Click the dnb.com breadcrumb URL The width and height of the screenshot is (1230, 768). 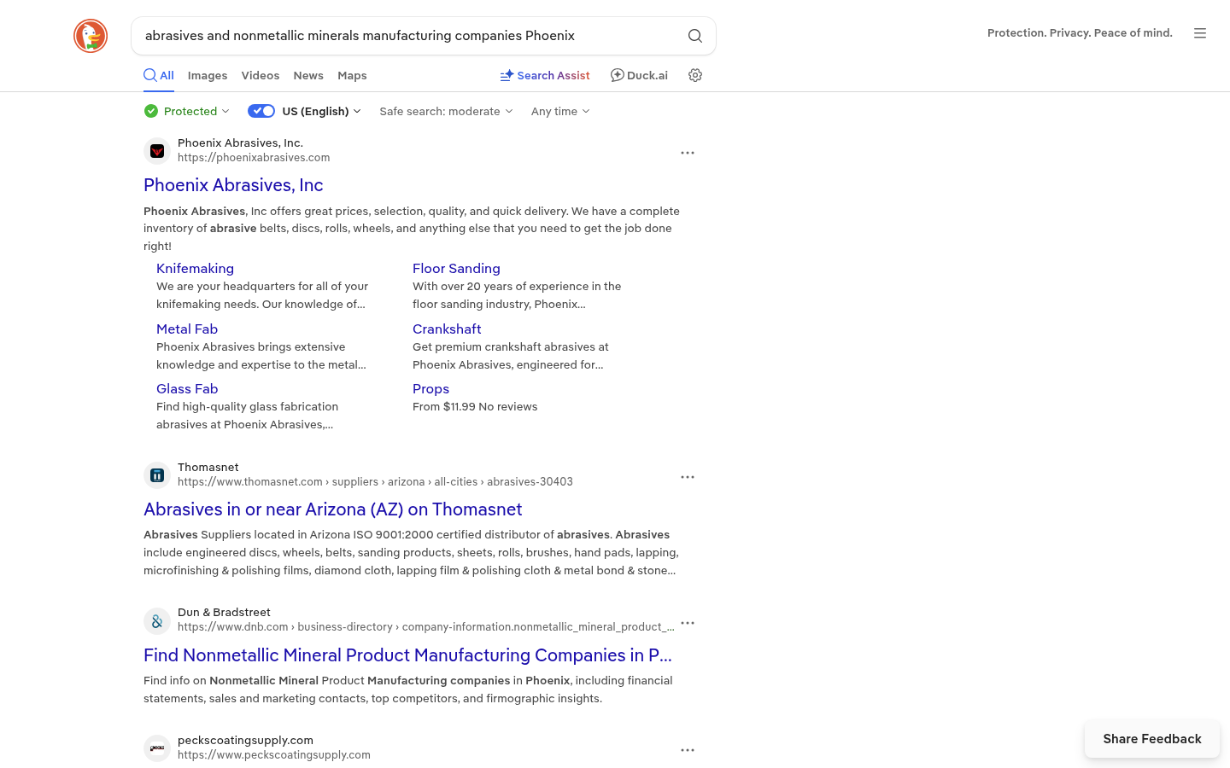coord(426,627)
